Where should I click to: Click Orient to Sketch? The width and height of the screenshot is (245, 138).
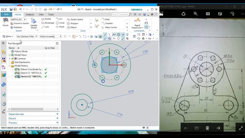[x=20, y=23]
